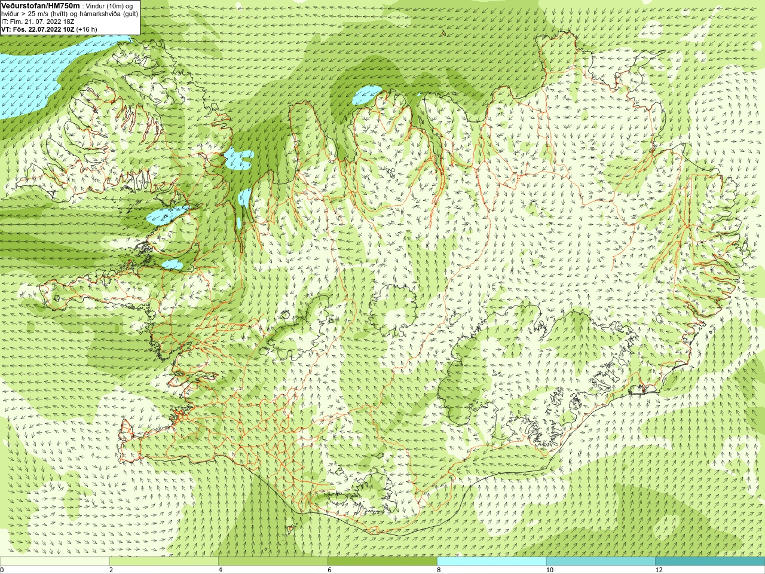Click the "VT: Fös. 22.07.2022 10Z" valid time
Image resolution: width=765 pixels, height=574 pixels.
tap(38, 29)
